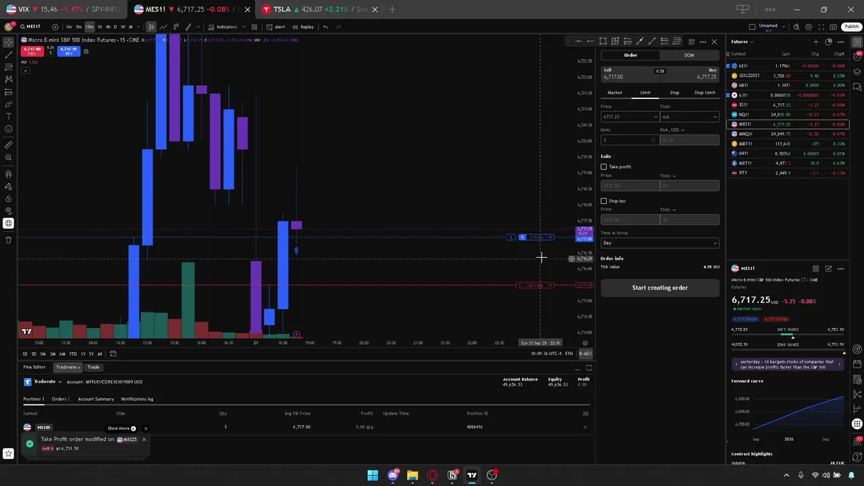The image size is (864, 486).
Task: Select the zoom in magnifier tool
Action: pyautogui.click(x=8, y=157)
